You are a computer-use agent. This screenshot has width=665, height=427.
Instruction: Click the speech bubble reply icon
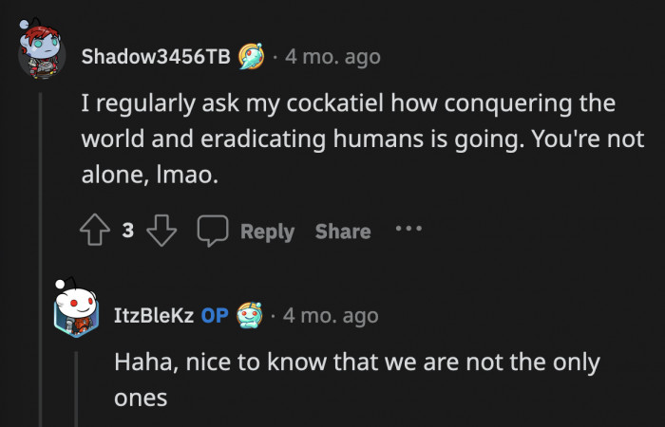click(x=212, y=231)
